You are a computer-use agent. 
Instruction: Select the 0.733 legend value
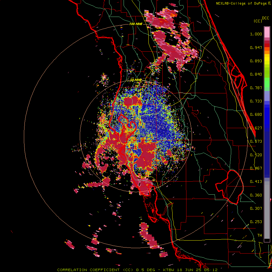[256, 101]
